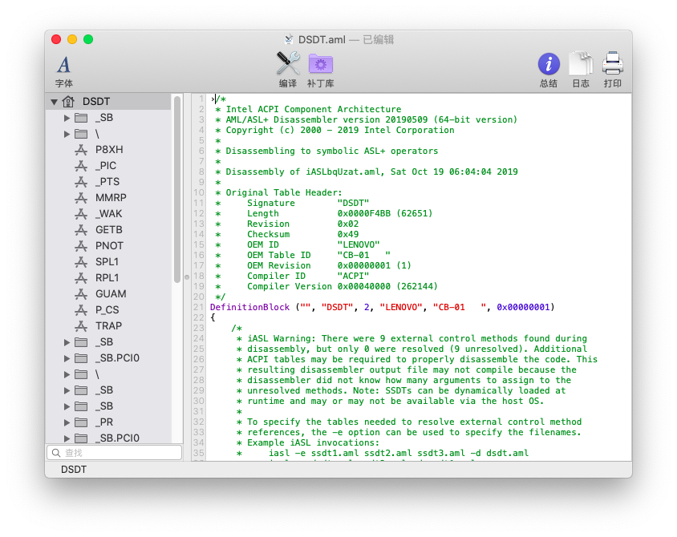677x537 pixels.
Task: Select the P_CS method item
Action: click(x=107, y=310)
